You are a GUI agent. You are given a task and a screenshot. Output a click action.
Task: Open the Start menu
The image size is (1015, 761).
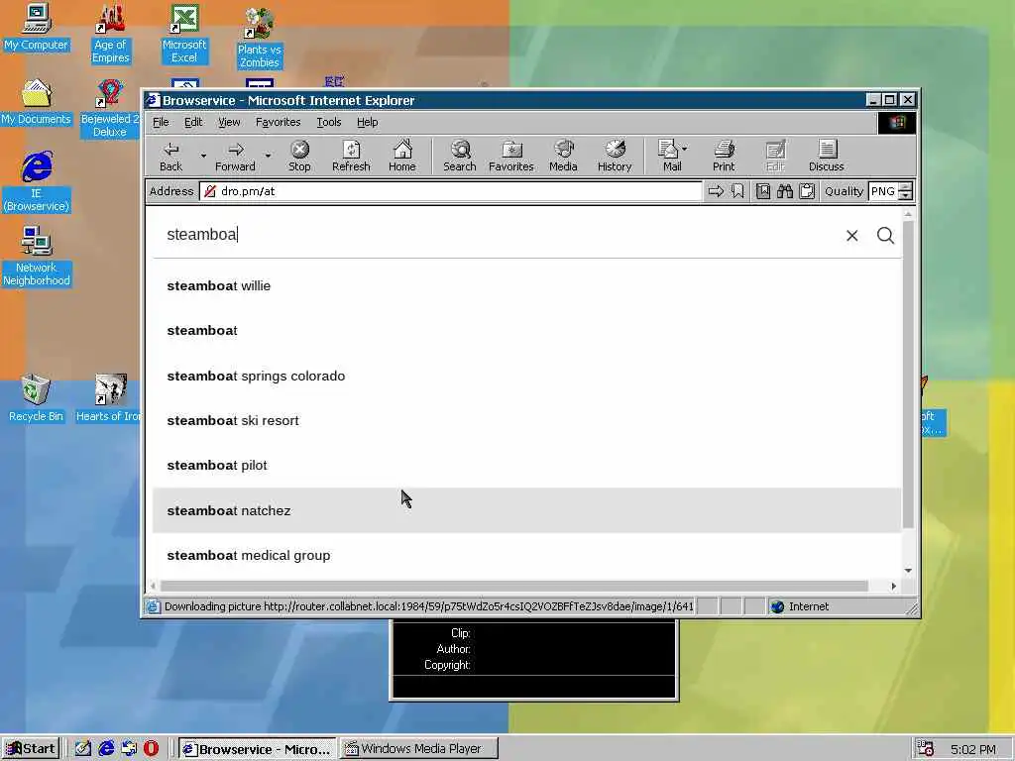[x=31, y=749]
